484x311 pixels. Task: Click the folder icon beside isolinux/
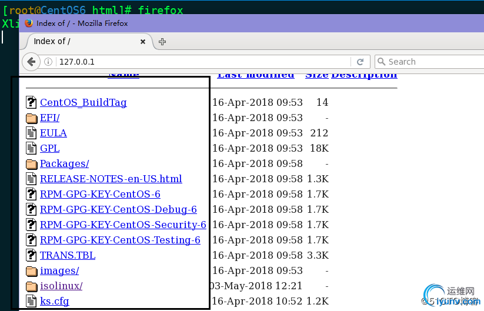point(32,286)
